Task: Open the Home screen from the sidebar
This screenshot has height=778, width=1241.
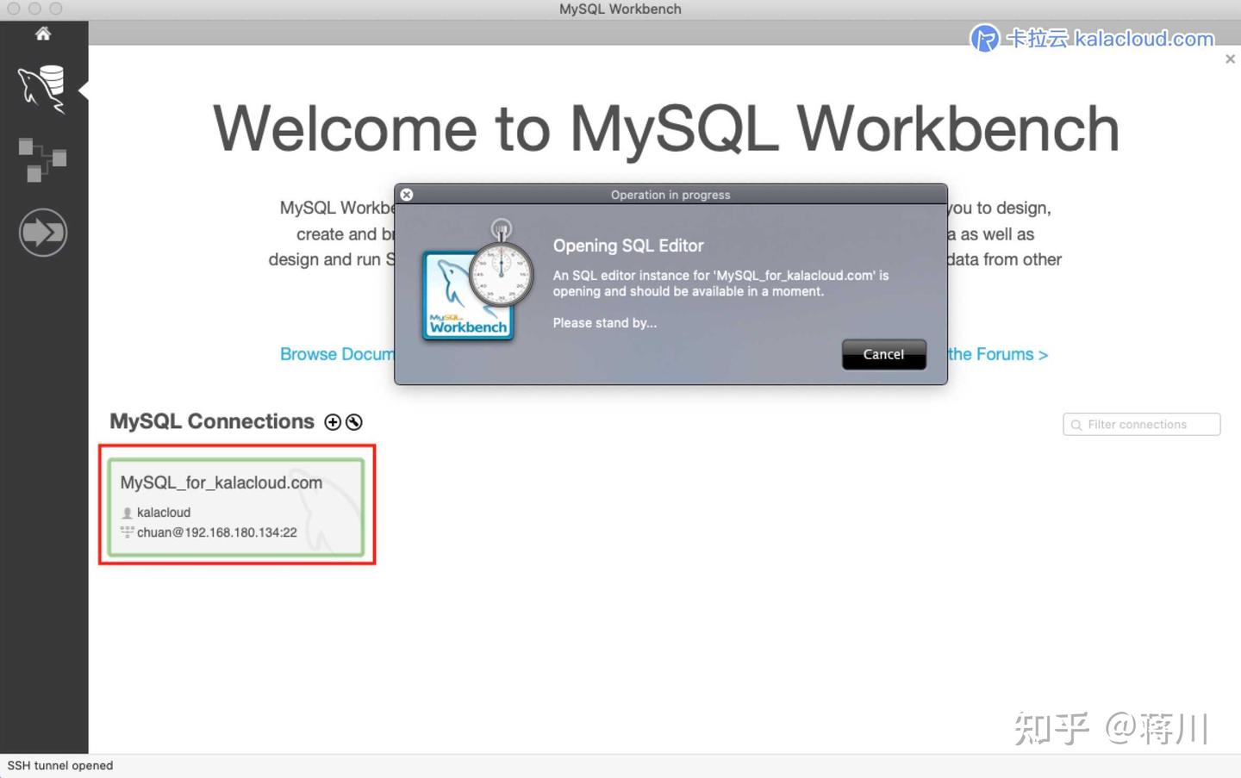Action: click(x=43, y=34)
